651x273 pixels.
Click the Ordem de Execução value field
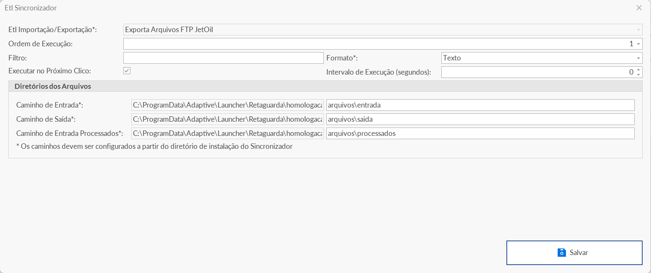[x=375, y=44]
